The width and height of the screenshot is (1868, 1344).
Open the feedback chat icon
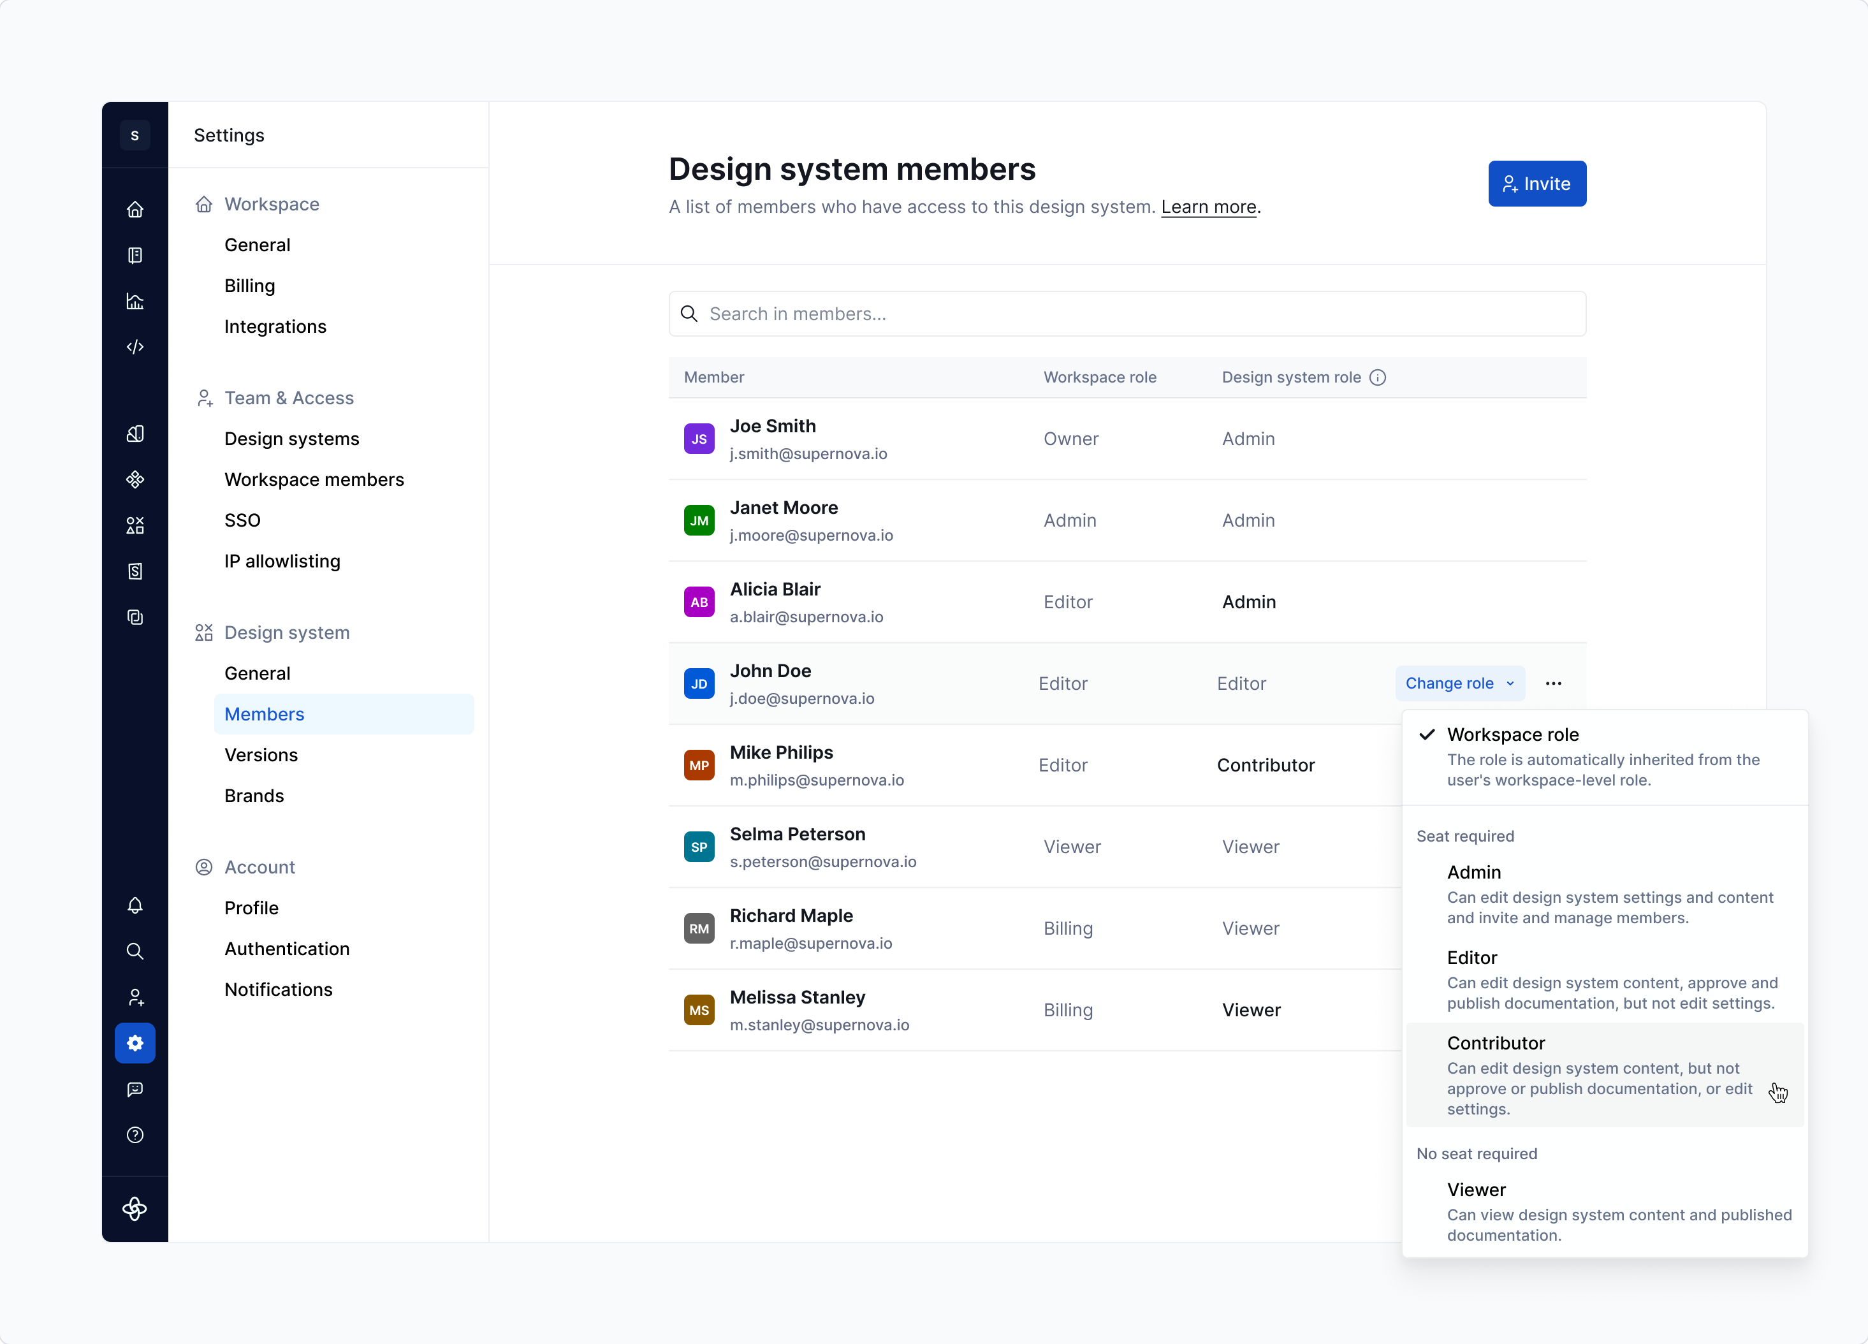click(x=135, y=1090)
